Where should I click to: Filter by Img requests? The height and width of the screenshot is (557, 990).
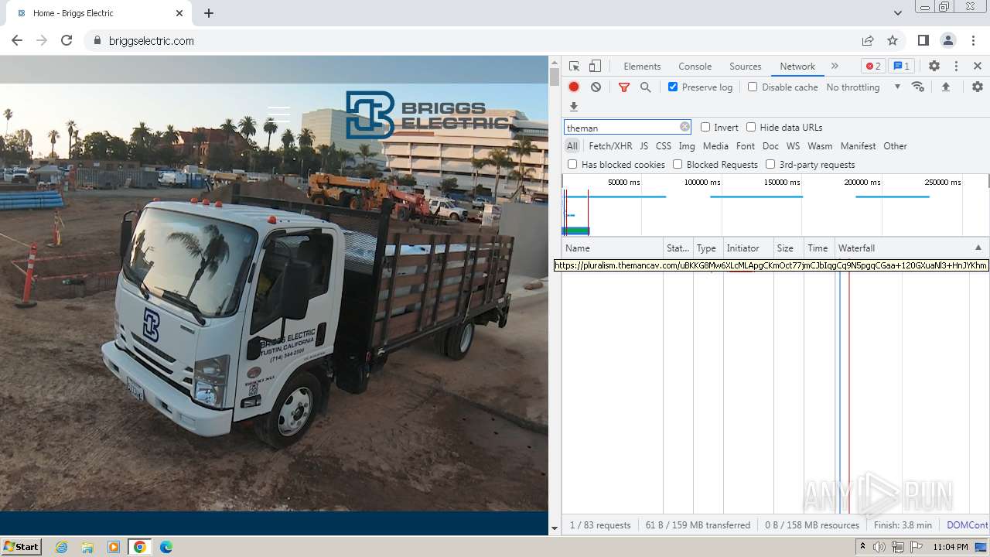click(687, 146)
